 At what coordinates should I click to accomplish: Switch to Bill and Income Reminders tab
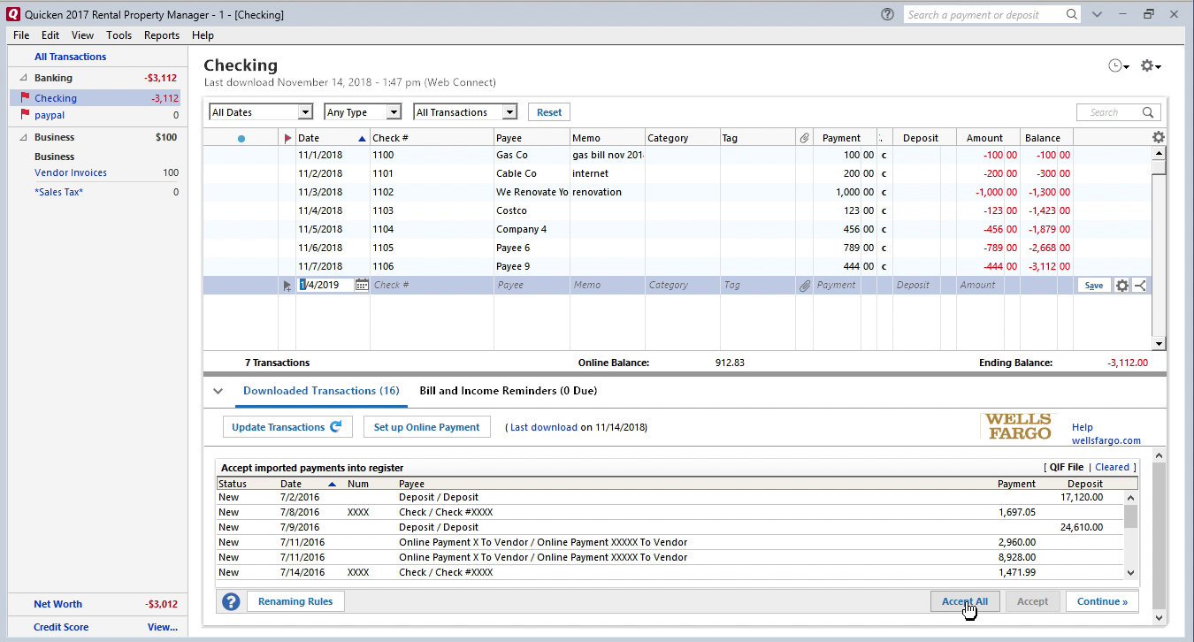508,390
